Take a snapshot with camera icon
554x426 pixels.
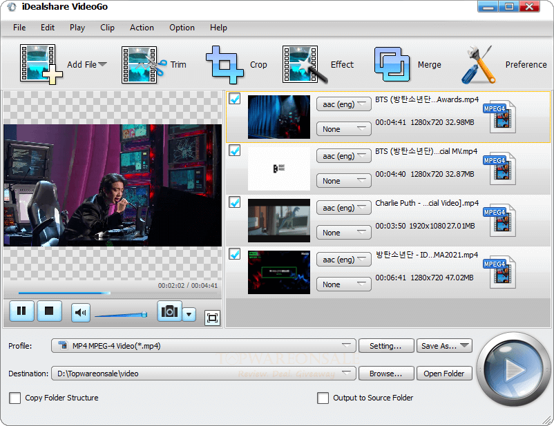pos(170,311)
